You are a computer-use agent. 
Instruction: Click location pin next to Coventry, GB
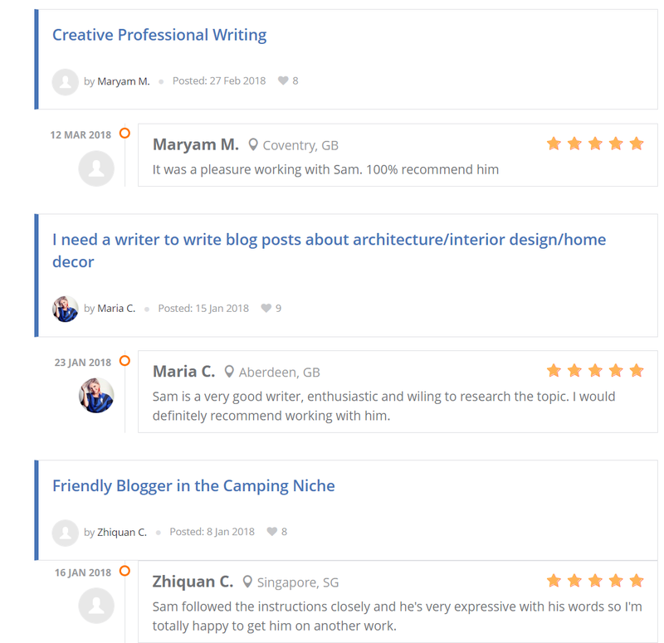(253, 145)
